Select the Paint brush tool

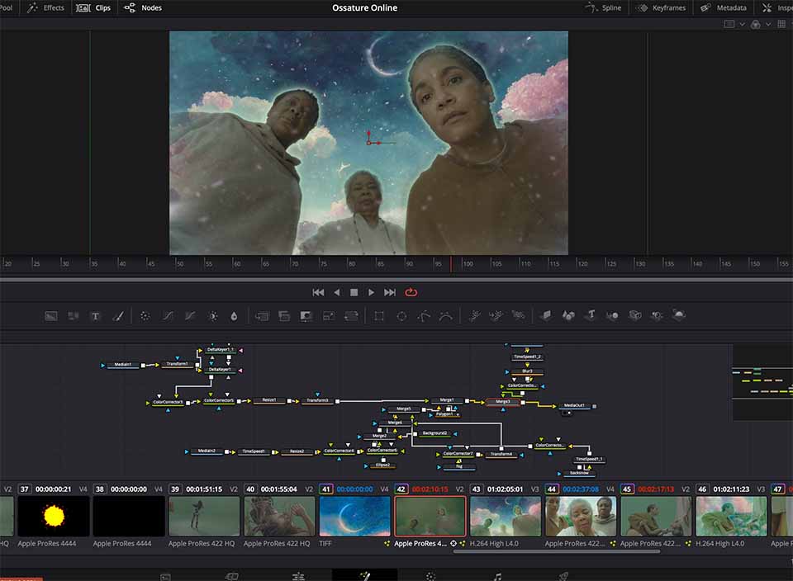pos(118,316)
